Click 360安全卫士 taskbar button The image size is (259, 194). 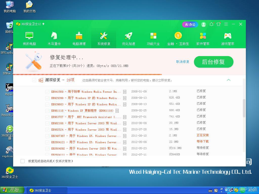point(47,190)
